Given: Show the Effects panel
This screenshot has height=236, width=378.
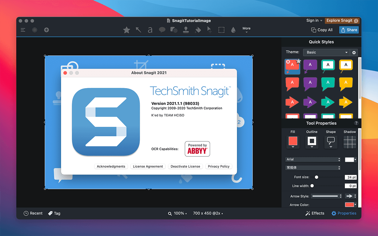Looking at the screenshot, I should pos(315,213).
